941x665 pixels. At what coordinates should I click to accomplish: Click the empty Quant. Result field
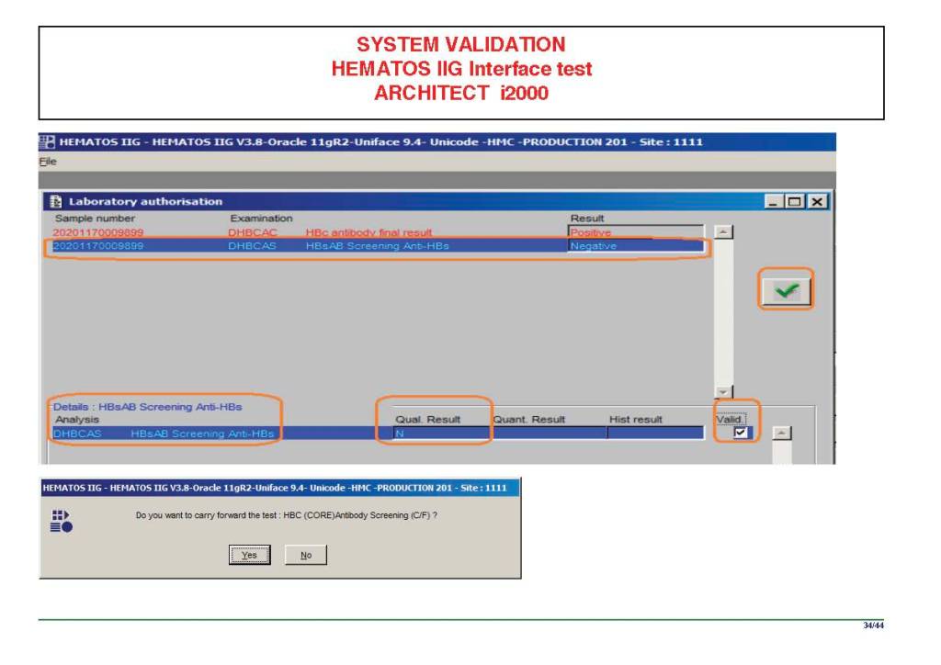point(549,434)
